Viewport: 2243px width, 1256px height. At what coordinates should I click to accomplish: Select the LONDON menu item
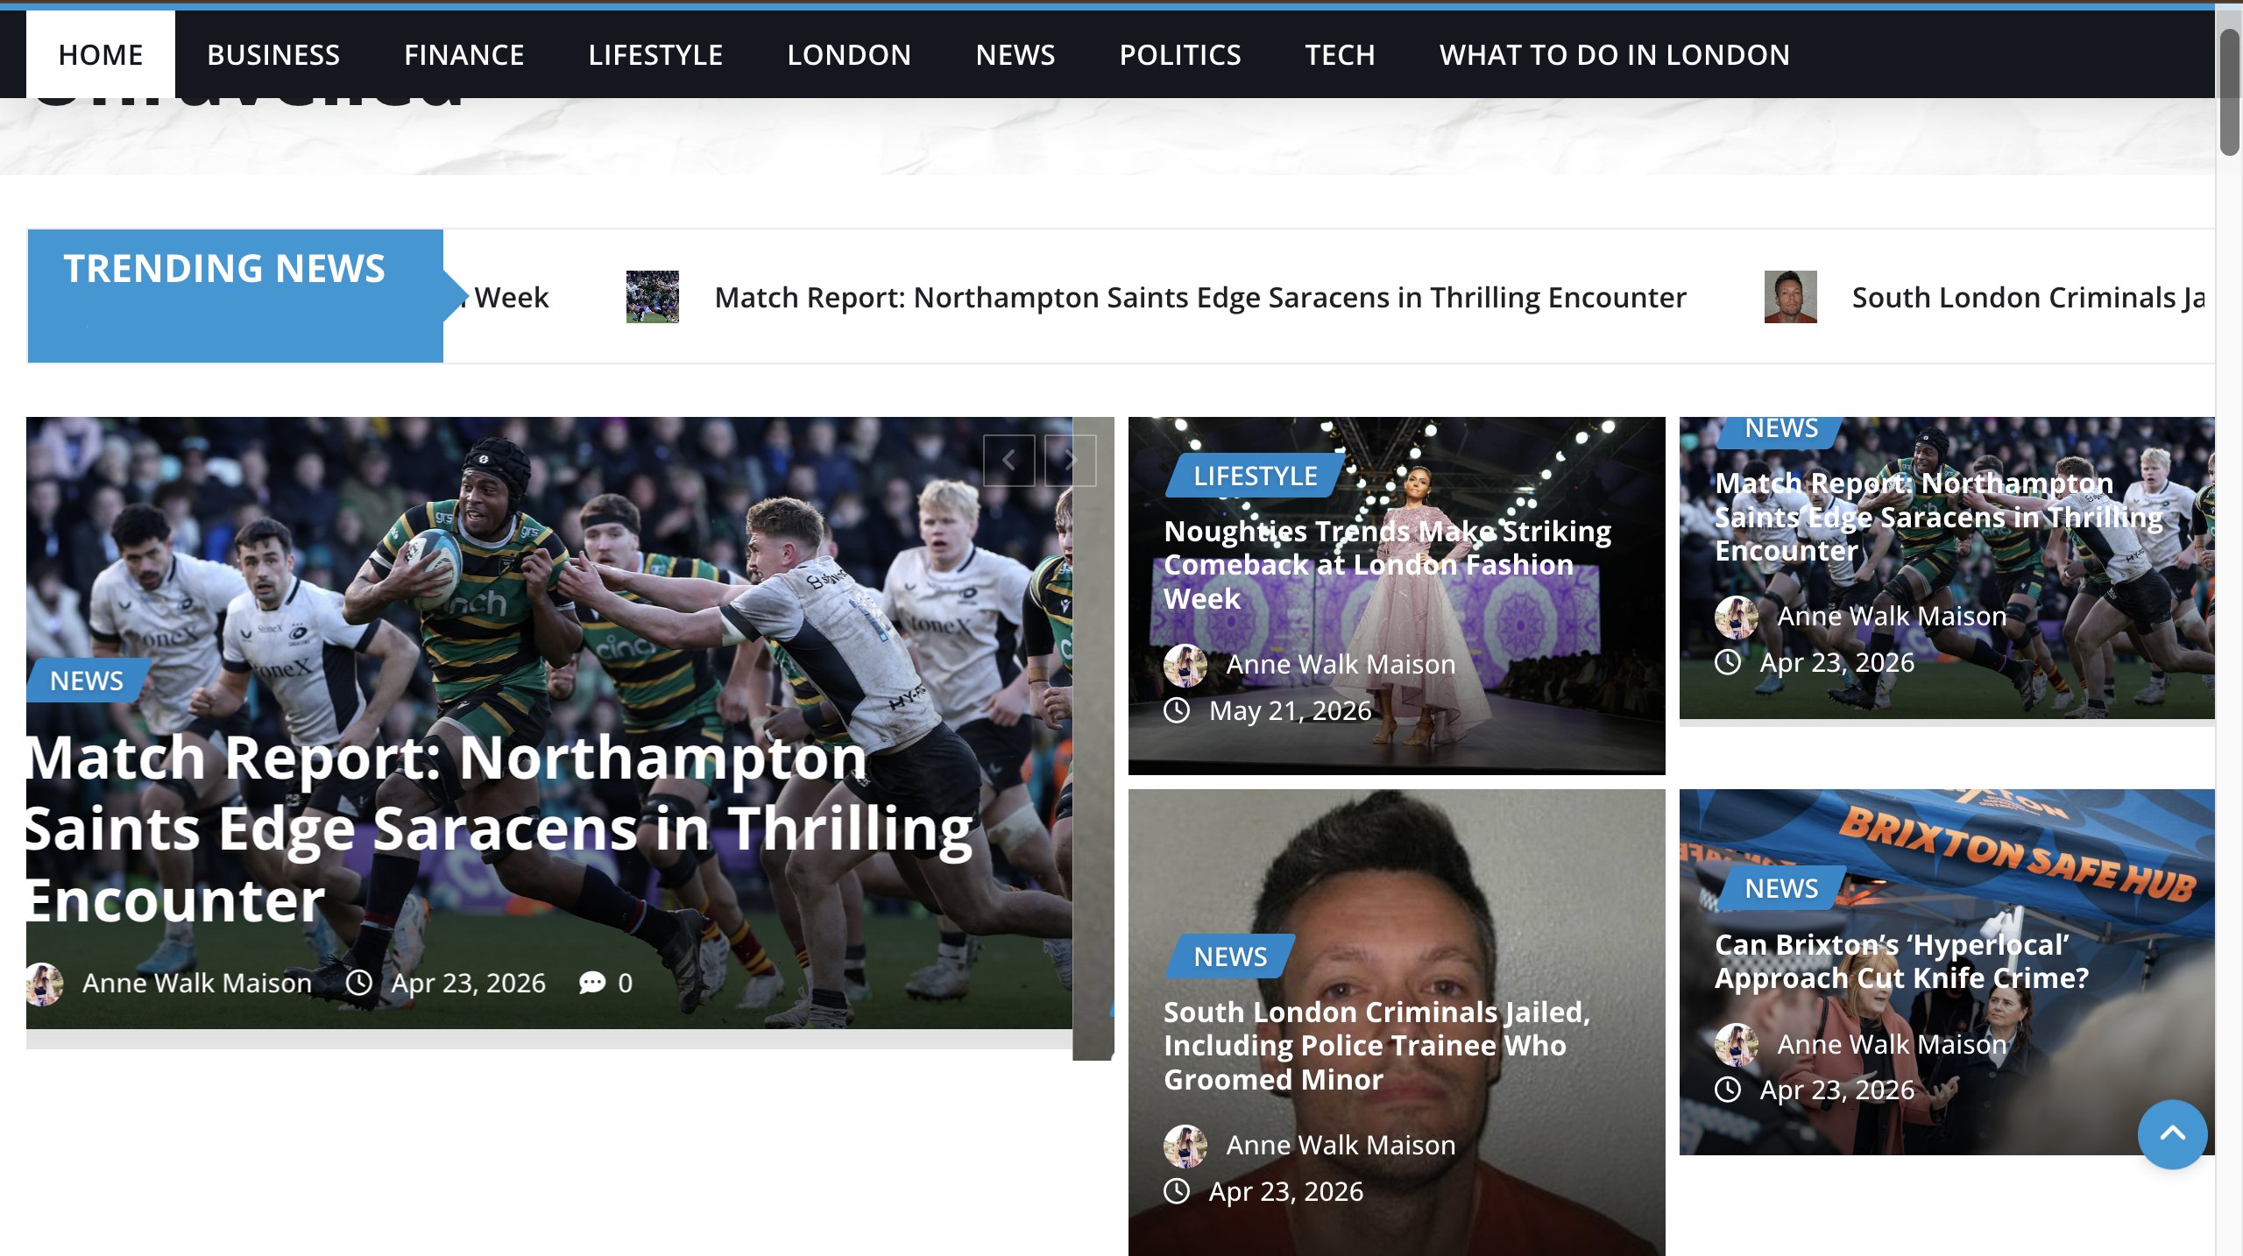pyautogui.click(x=849, y=54)
